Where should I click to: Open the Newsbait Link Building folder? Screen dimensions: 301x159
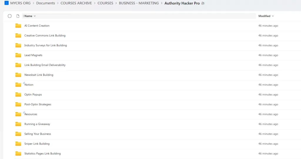click(39, 75)
